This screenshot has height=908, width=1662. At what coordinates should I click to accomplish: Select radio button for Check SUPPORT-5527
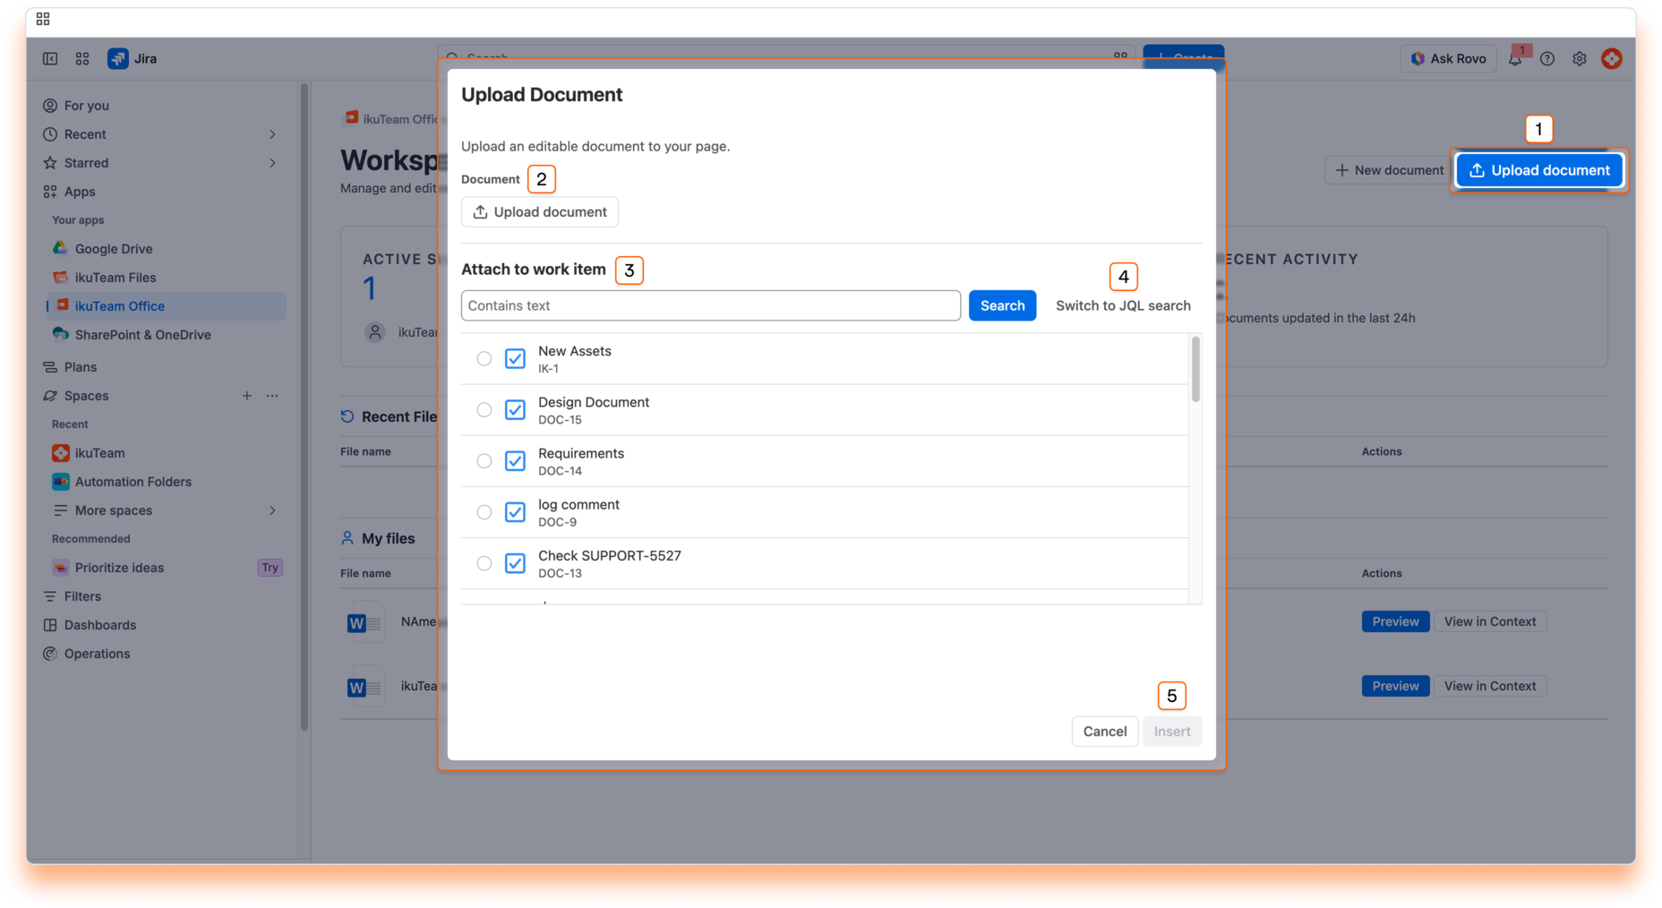[x=484, y=563]
